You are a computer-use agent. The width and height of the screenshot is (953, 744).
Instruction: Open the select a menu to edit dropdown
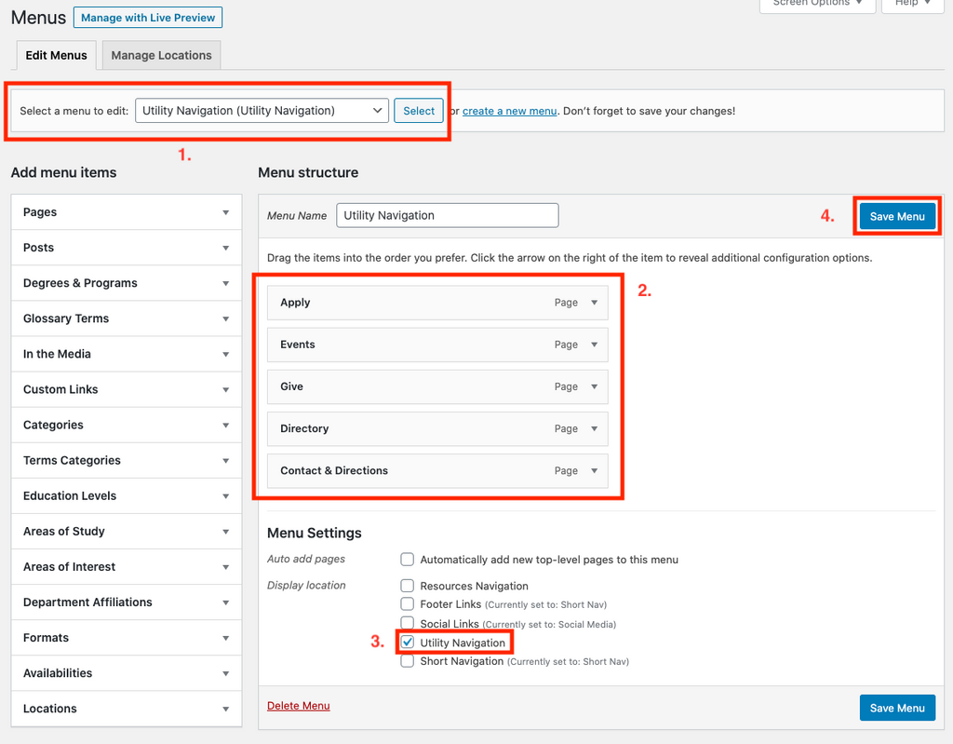tap(262, 111)
